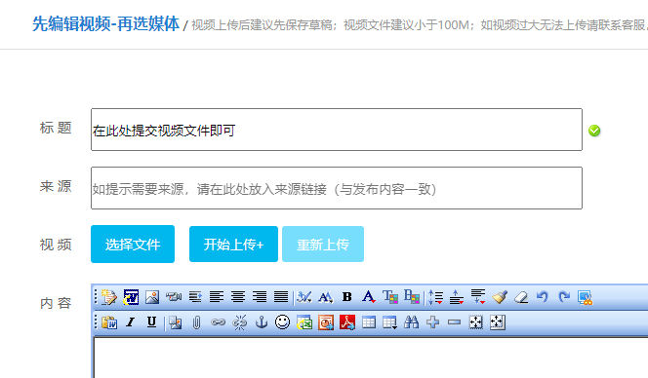
Task: Click the minus icon to shrink editor
Action: (x=454, y=322)
